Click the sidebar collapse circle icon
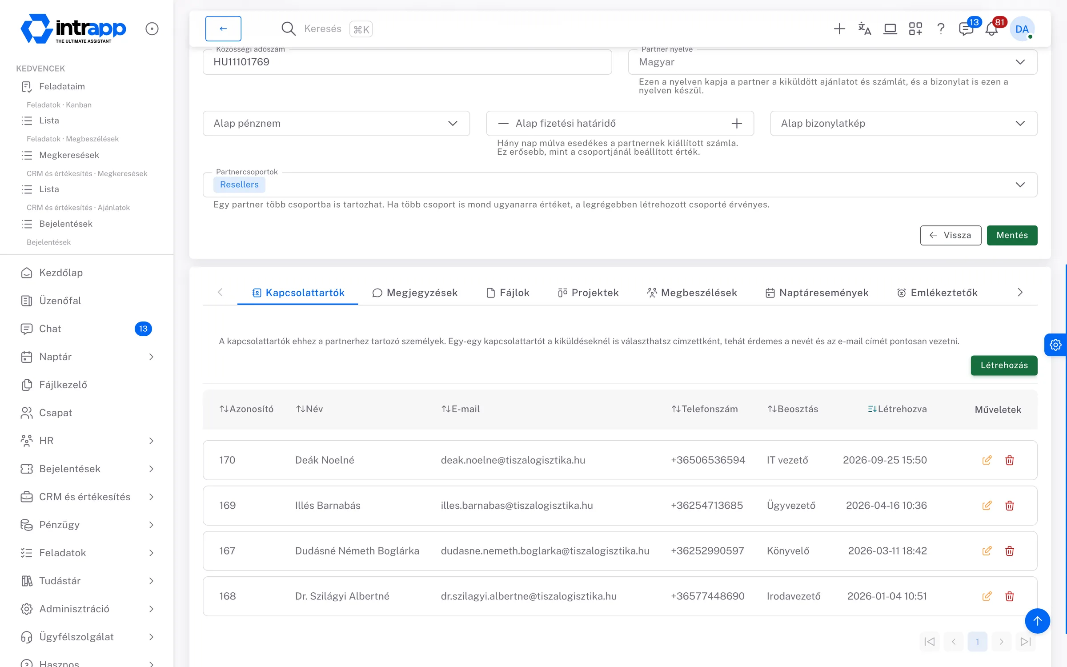The image size is (1067, 667). [152, 29]
